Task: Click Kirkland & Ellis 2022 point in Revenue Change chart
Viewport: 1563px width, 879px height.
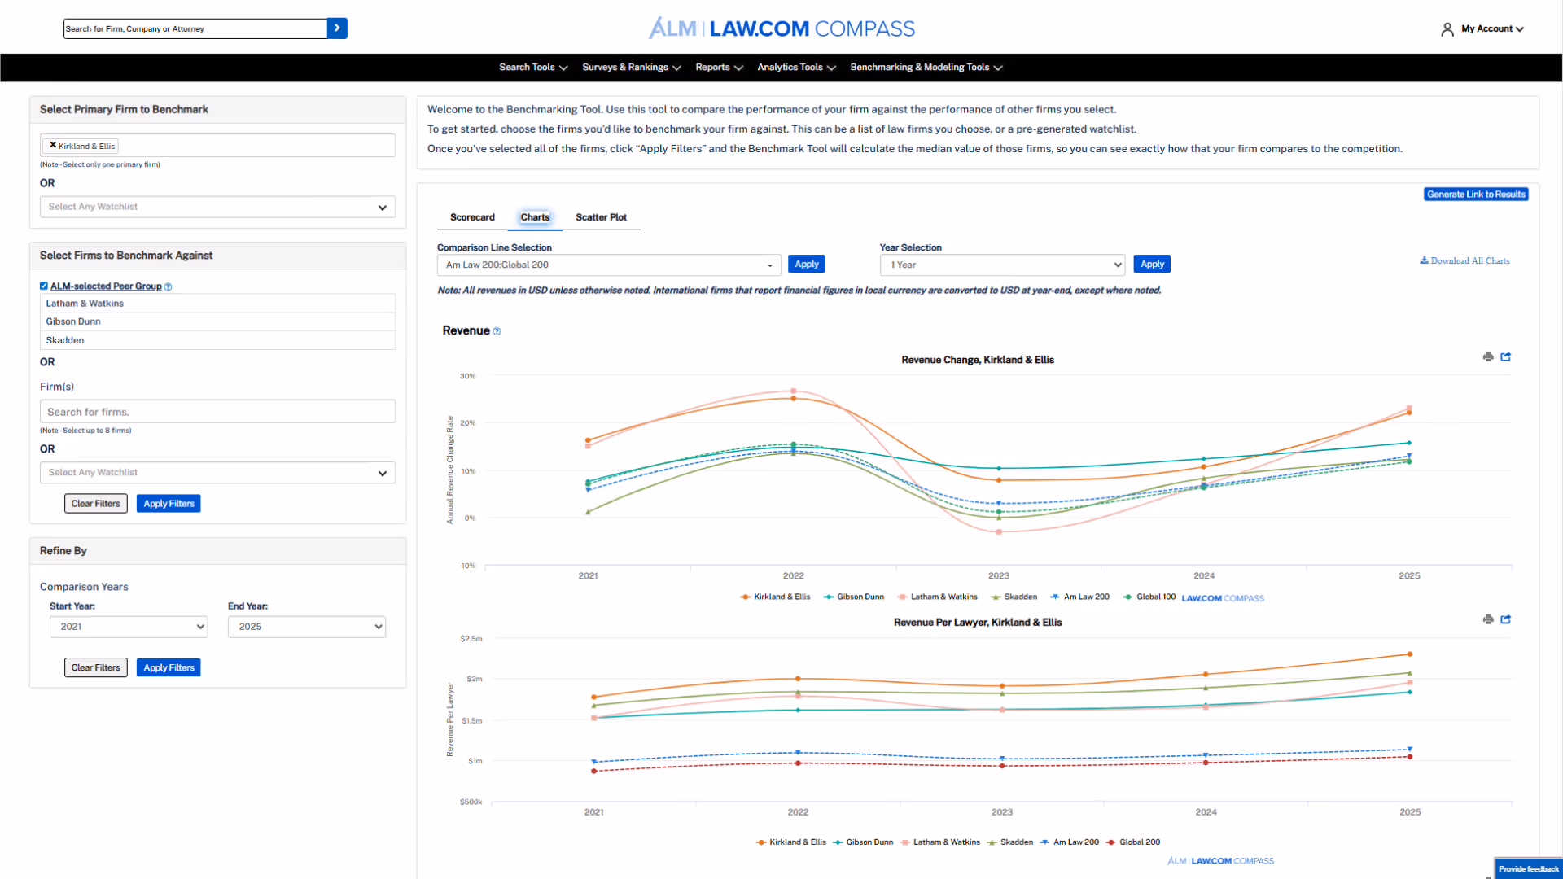Action: (794, 398)
